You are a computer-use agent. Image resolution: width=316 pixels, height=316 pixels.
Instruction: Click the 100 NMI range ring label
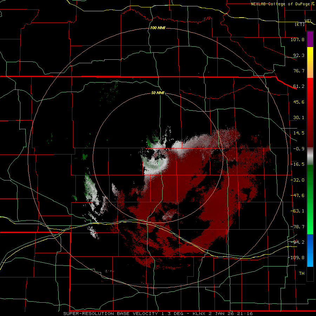(158, 28)
